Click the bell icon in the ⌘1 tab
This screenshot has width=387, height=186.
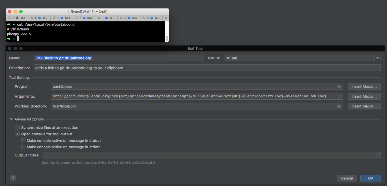coord(17,18)
